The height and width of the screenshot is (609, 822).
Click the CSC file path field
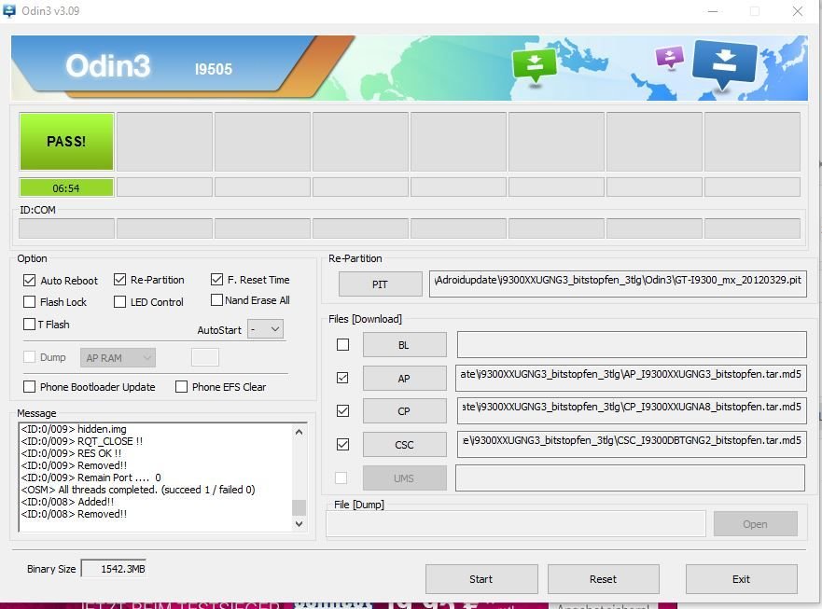click(632, 445)
